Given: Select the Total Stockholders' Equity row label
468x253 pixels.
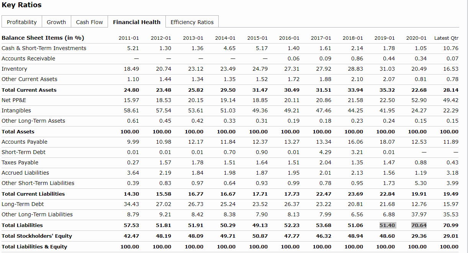Looking at the screenshot, I should (37, 236).
